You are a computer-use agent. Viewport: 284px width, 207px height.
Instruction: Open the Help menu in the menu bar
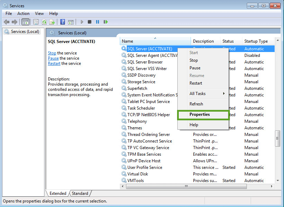53,14
